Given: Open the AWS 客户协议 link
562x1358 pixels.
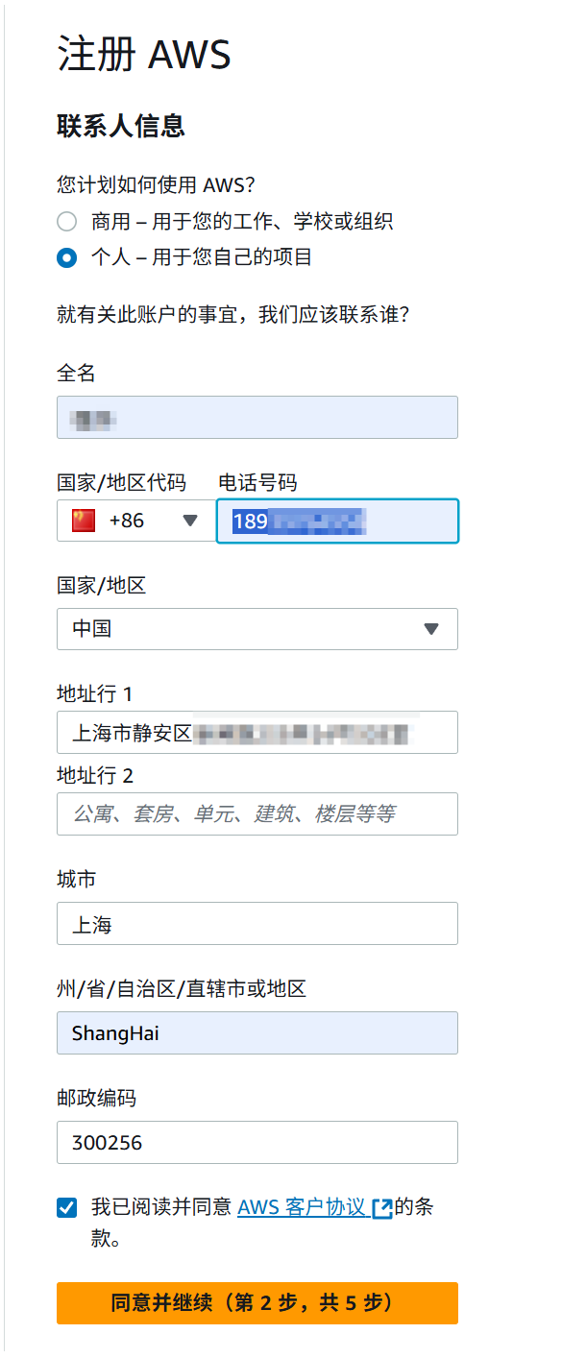Looking at the screenshot, I should (302, 1207).
